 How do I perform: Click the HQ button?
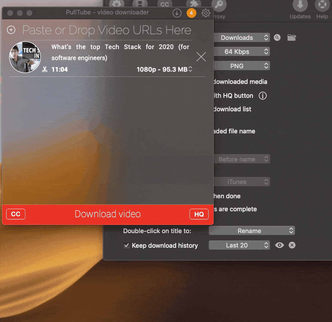pos(199,214)
